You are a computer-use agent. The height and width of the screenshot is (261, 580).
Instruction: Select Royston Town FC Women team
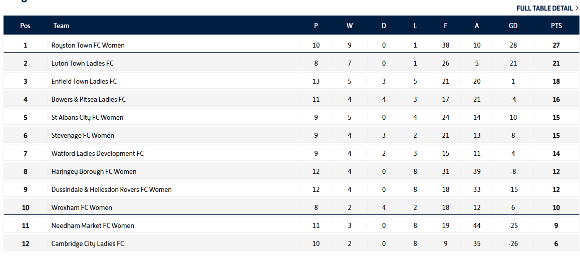pos(88,45)
